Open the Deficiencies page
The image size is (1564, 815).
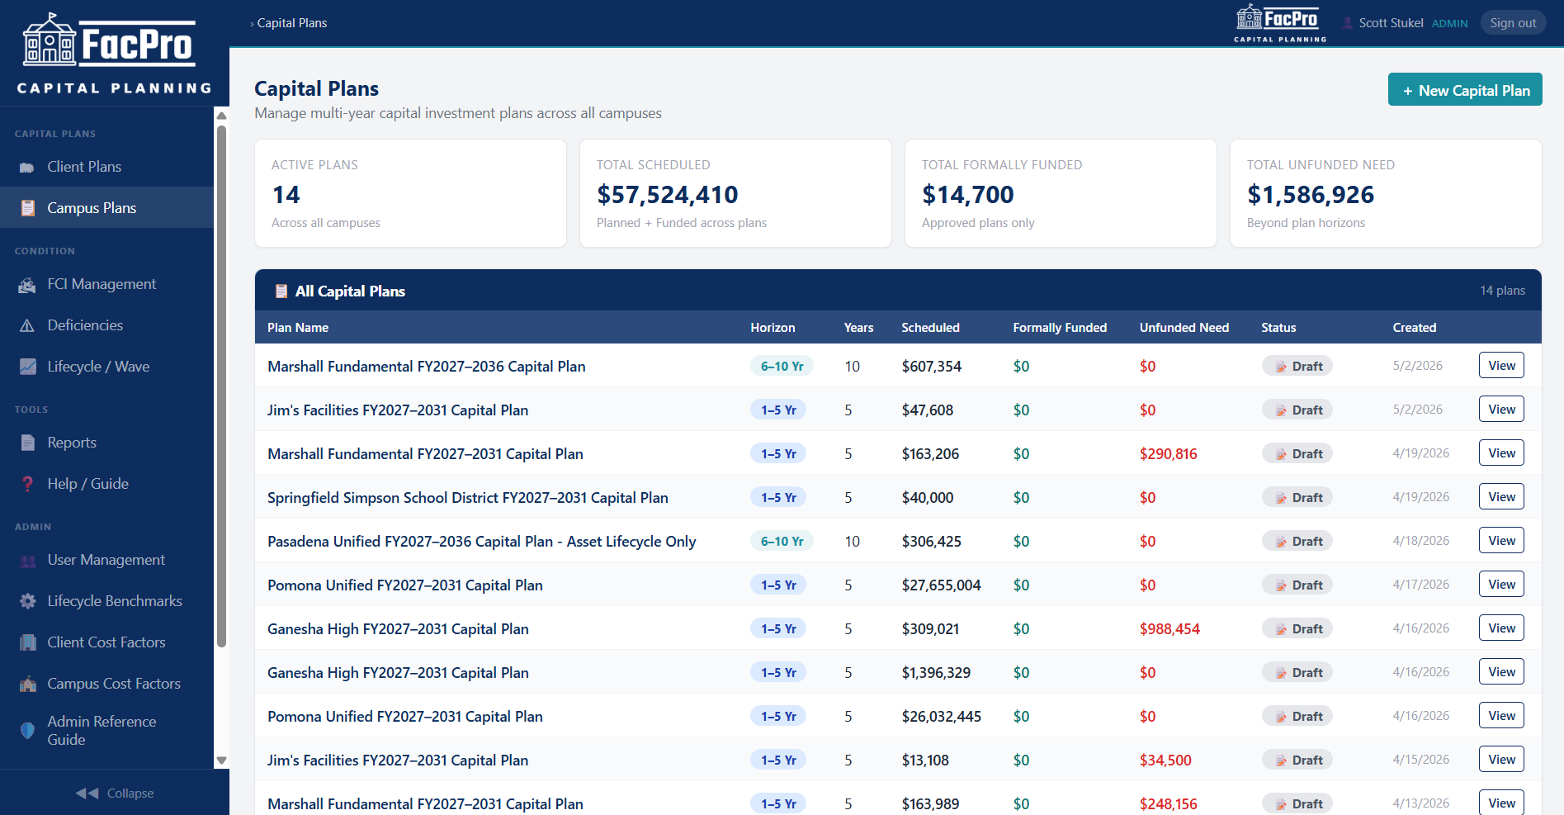tap(106, 325)
